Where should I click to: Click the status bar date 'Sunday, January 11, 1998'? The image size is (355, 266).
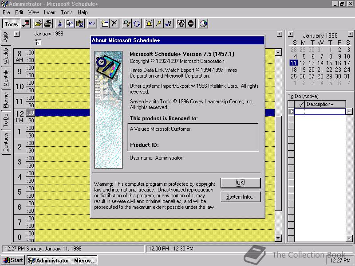[54, 249]
